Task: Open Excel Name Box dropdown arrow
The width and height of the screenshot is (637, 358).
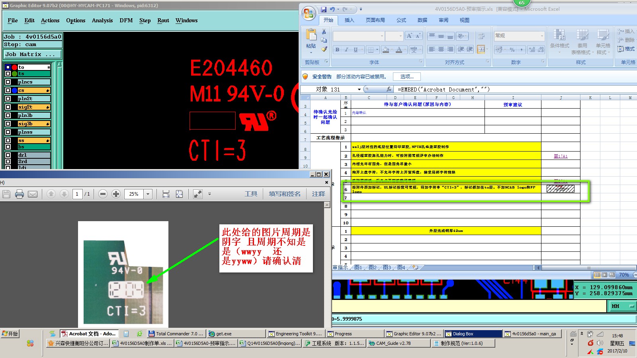Action: [x=359, y=89]
